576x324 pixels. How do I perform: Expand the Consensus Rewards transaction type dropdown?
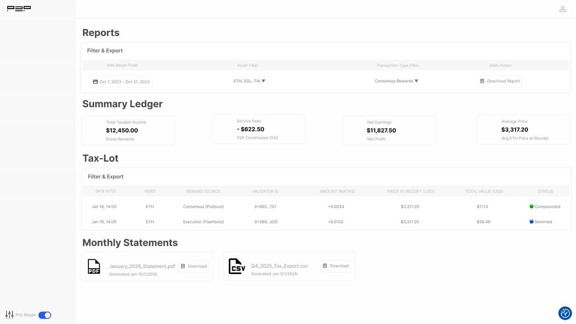(x=396, y=81)
